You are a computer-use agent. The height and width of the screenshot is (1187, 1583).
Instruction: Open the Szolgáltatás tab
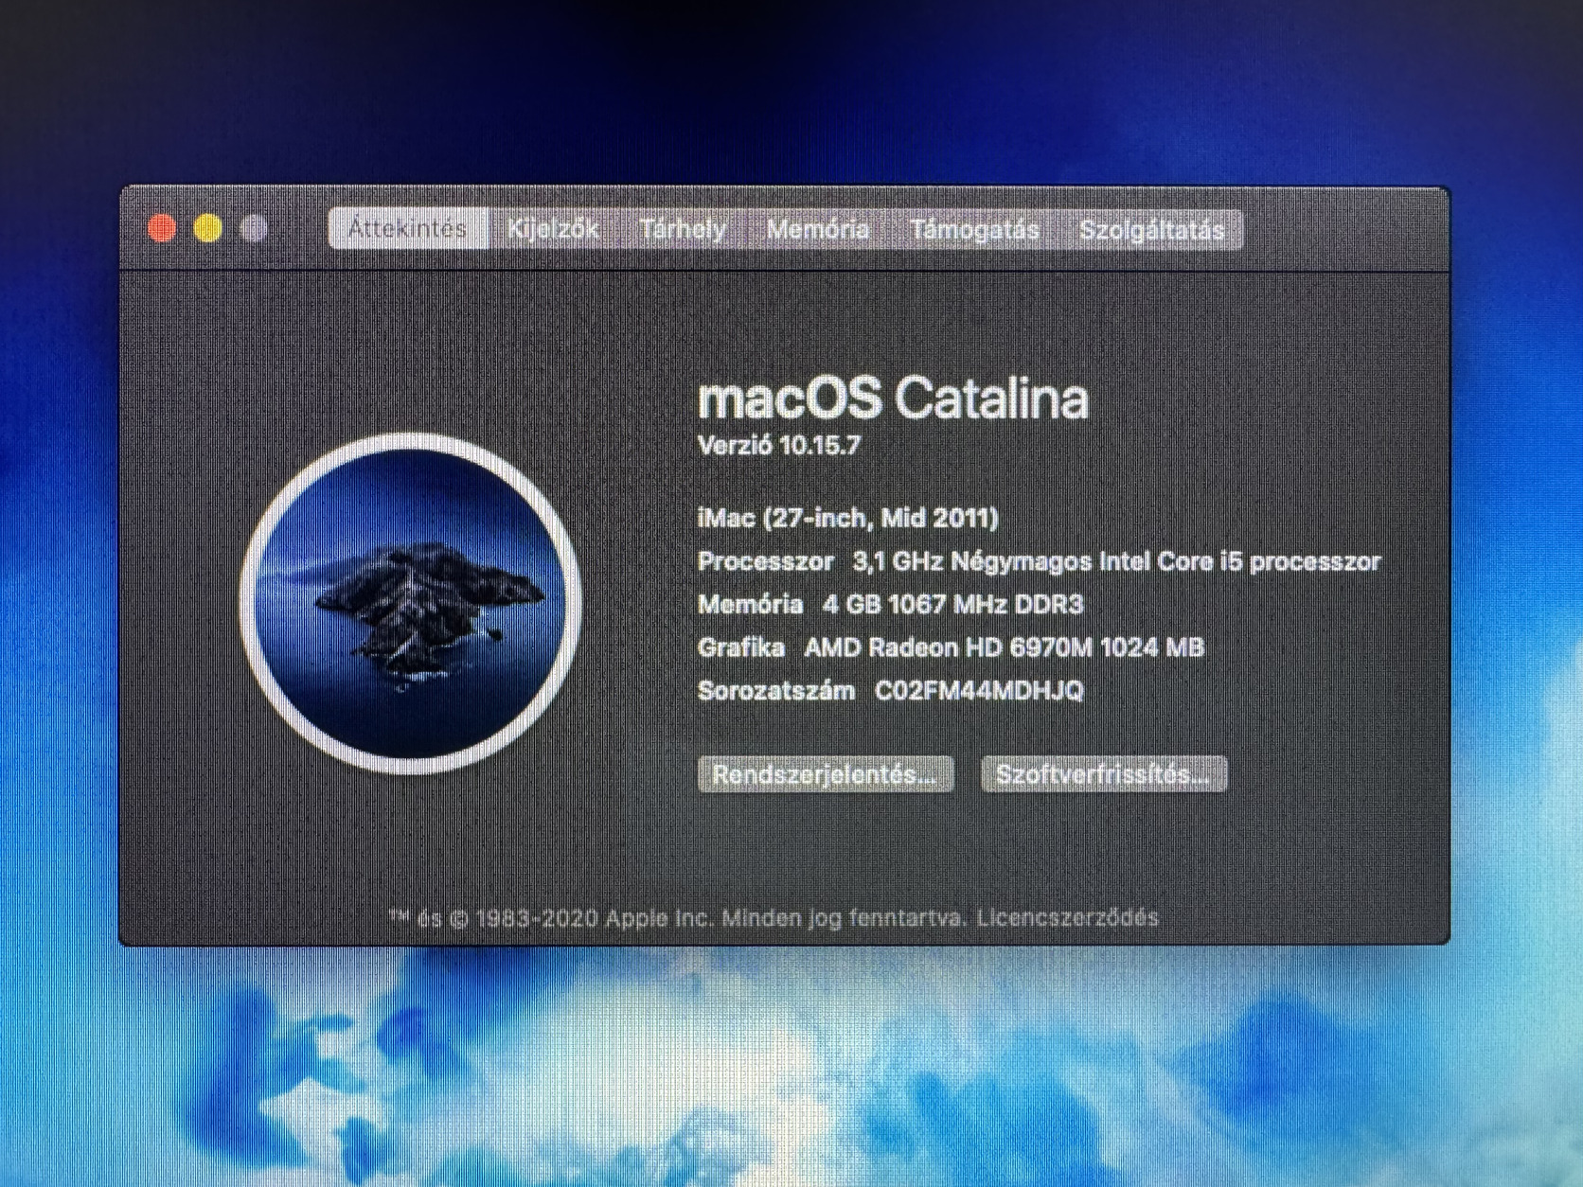[x=1152, y=229]
